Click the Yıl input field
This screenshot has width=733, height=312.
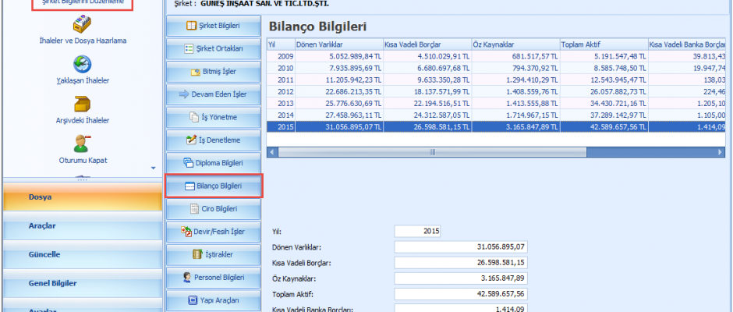coord(417,231)
